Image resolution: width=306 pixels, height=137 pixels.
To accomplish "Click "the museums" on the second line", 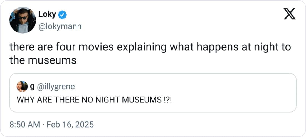I will coord(43,60).
